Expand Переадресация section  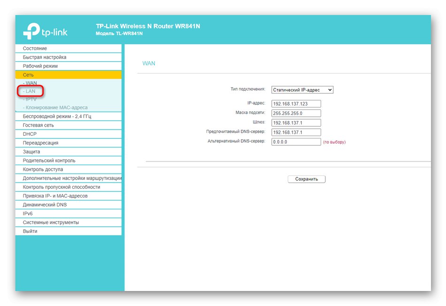pyautogui.click(x=68, y=143)
